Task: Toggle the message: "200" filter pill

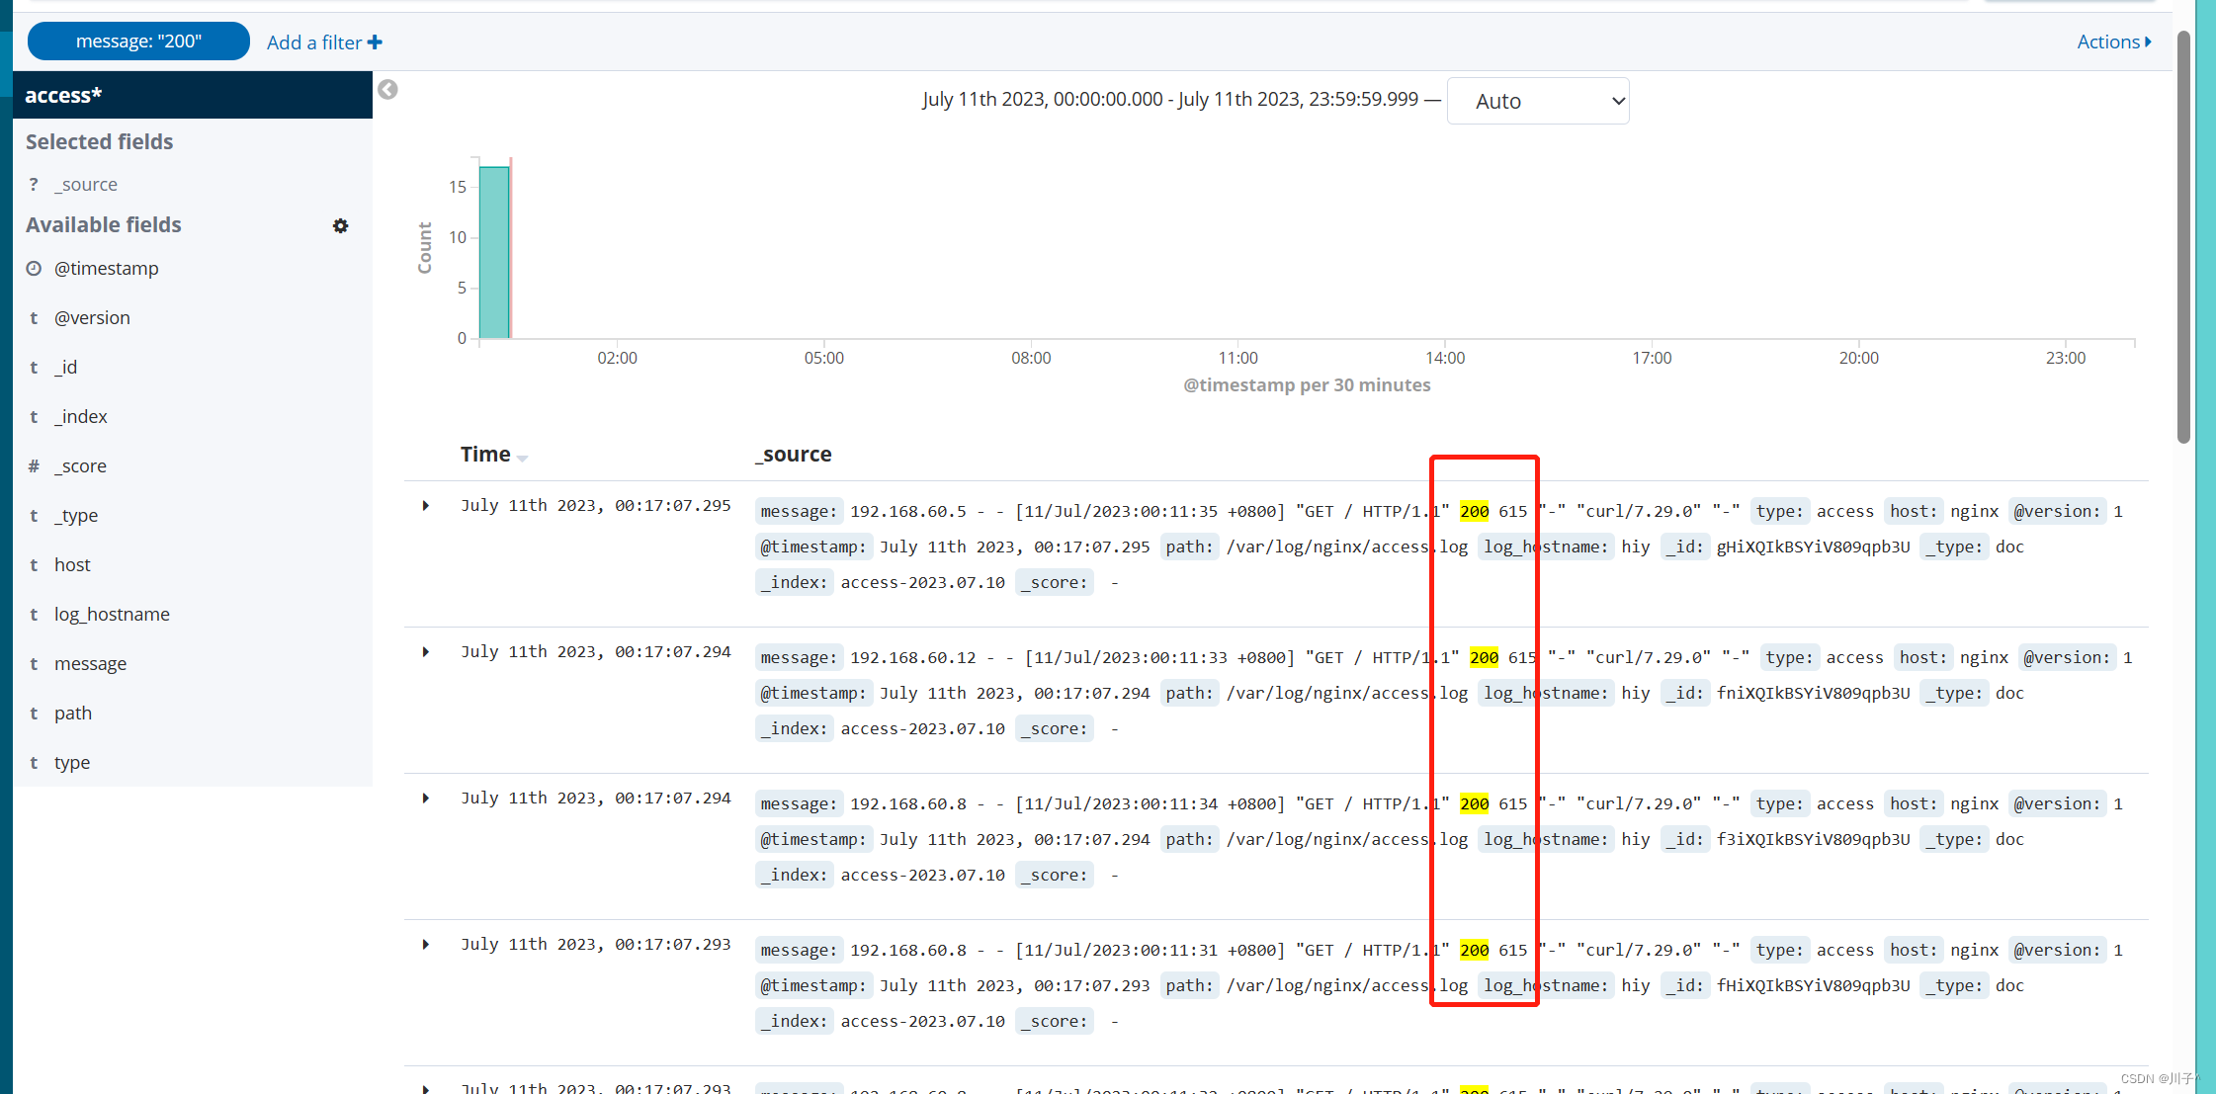Action: (x=138, y=42)
